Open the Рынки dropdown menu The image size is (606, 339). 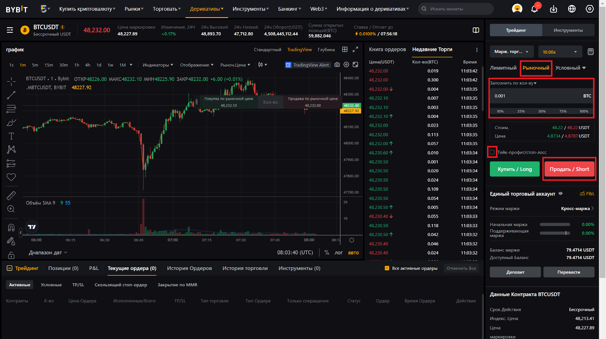tap(134, 9)
